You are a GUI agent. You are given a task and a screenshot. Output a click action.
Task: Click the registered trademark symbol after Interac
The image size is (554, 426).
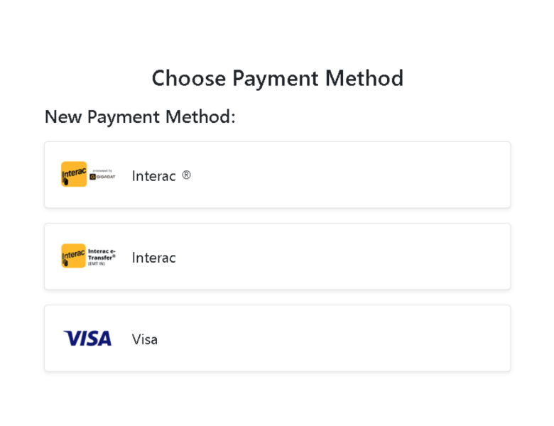point(186,174)
